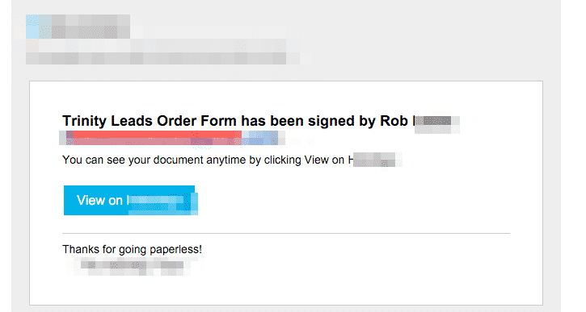Click the blue pixelated segment ending the red bar
Viewport: 586px width, 312px height.
click(x=260, y=138)
